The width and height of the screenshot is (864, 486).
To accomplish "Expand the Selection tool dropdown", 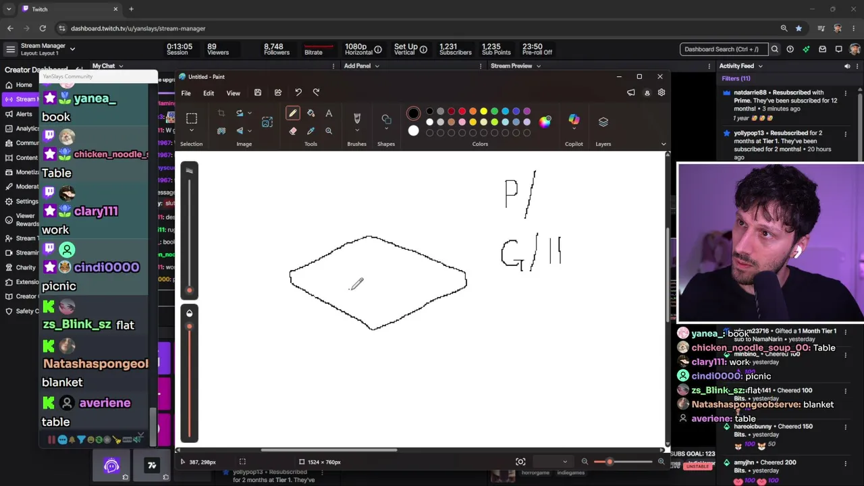I will point(191,131).
